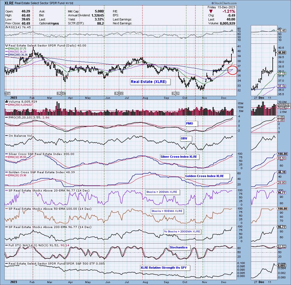The width and height of the screenshot is (291, 285).
Task: Click the 'Next Earnings:' label
Action: pyautogui.click(x=122, y=23)
